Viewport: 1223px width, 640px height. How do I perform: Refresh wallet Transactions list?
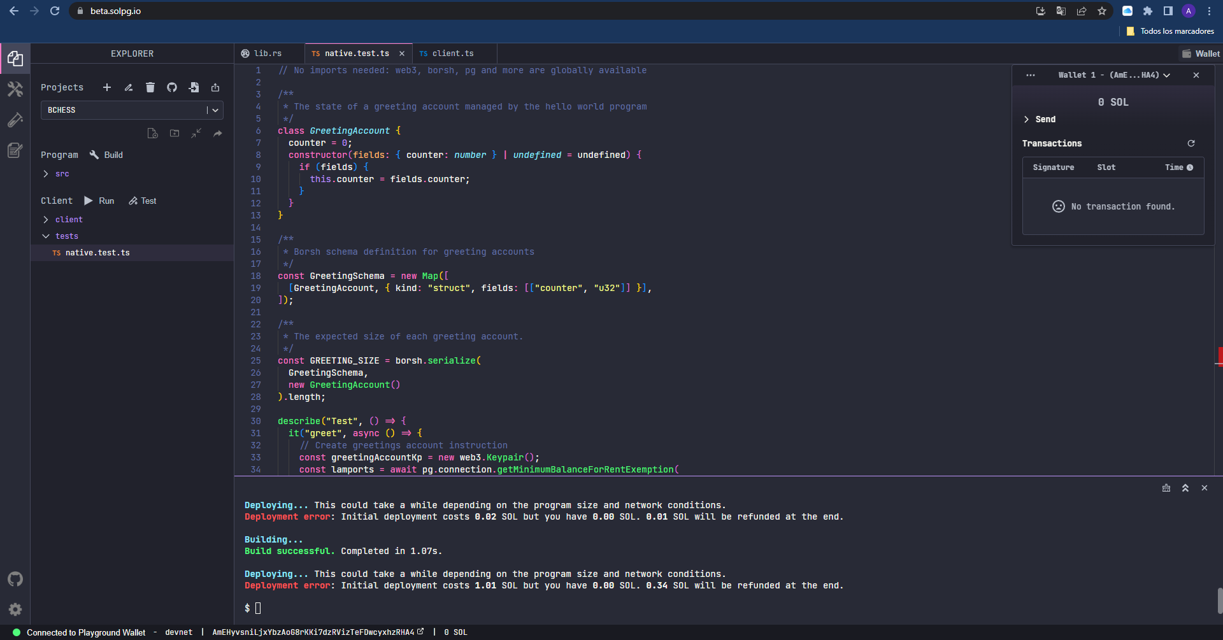(1191, 143)
